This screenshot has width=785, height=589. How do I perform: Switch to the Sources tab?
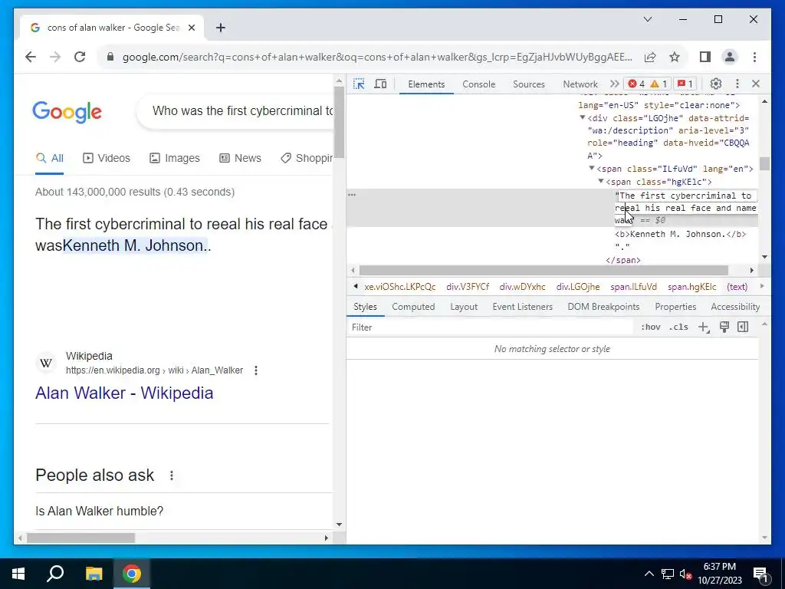click(x=529, y=84)
